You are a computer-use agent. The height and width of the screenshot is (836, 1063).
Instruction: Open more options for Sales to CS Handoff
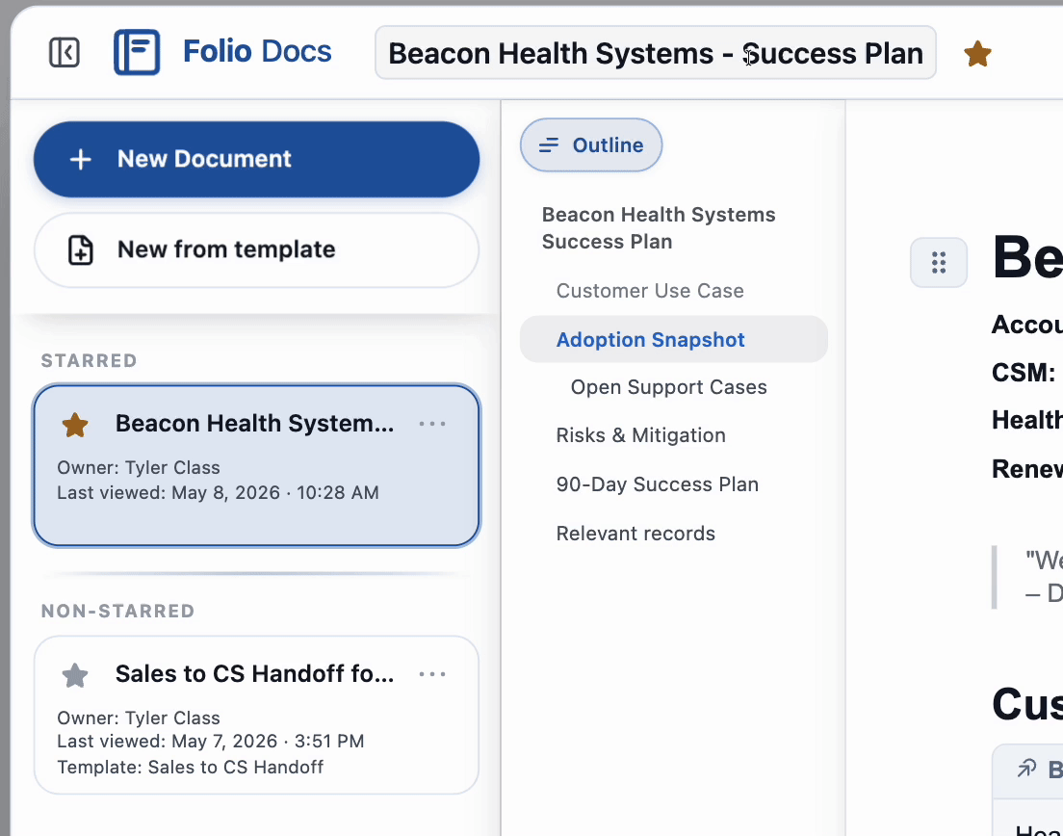(431, 674)
